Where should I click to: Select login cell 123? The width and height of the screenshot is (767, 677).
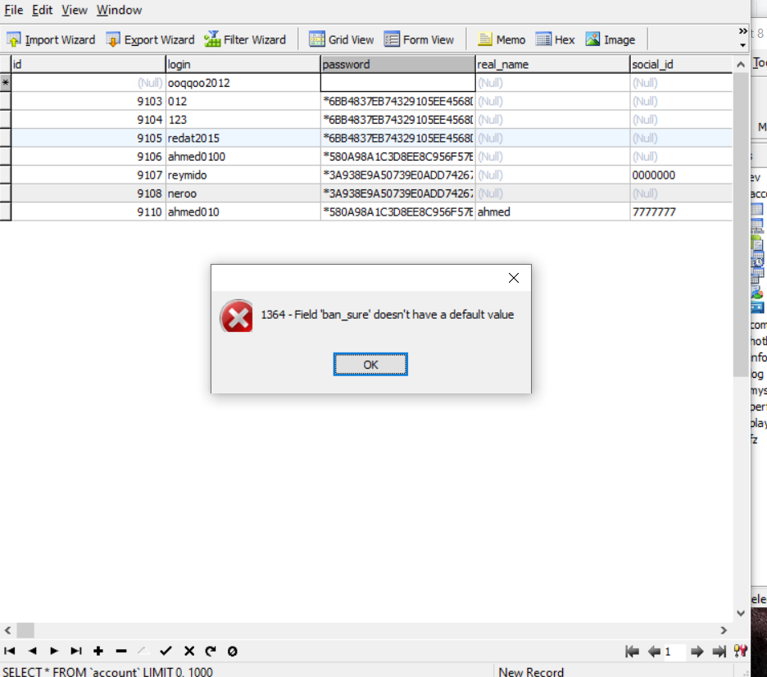[243, 120]
